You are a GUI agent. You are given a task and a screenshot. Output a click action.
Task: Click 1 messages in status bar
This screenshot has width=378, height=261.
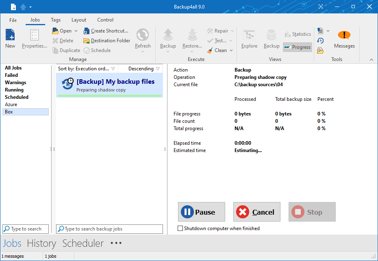pyautogui.click(x=13, y=256)
